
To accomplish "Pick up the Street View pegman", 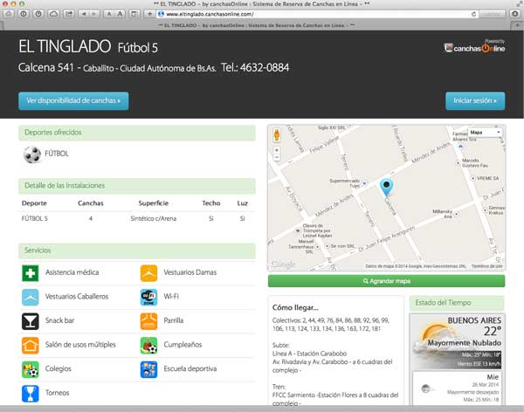I will (277, 135).
